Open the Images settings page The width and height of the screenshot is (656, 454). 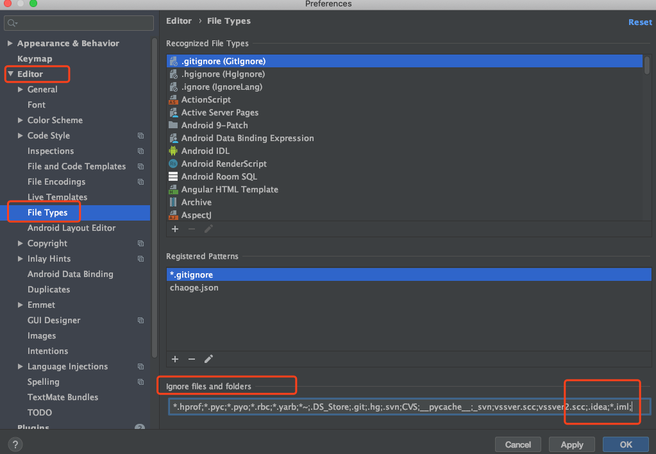(42, 336)
